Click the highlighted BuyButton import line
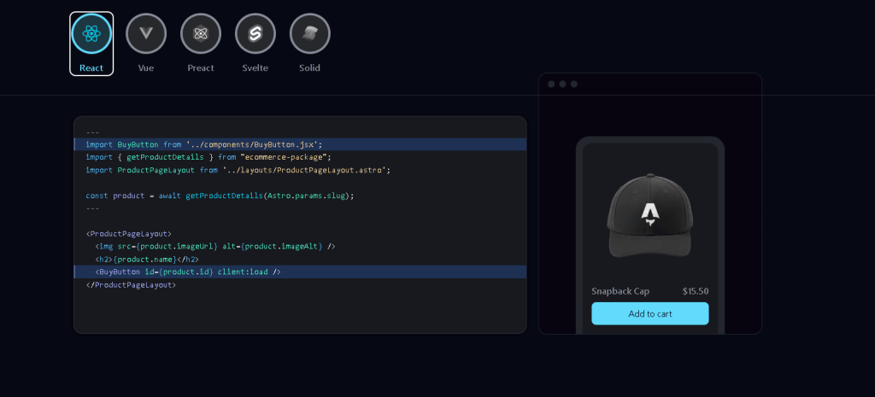The image size is (875, 397). [300, 144]
